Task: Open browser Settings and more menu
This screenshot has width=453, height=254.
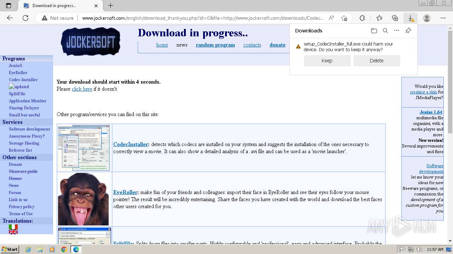Action: point(443,18)
